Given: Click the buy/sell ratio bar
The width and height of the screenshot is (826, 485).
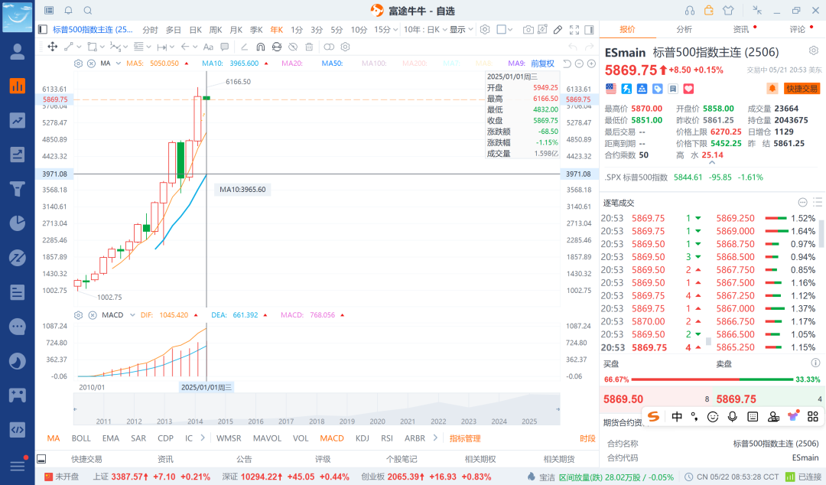Looking at the screenshot, I should [x=712, y=379].
